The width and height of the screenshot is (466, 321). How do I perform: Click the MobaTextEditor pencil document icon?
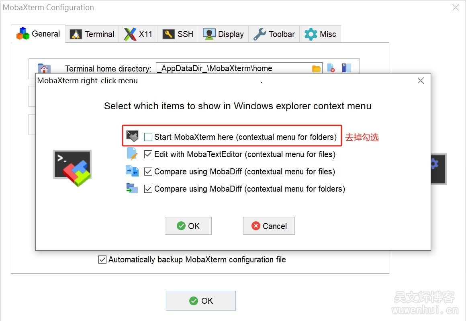[x=132, y=154]
